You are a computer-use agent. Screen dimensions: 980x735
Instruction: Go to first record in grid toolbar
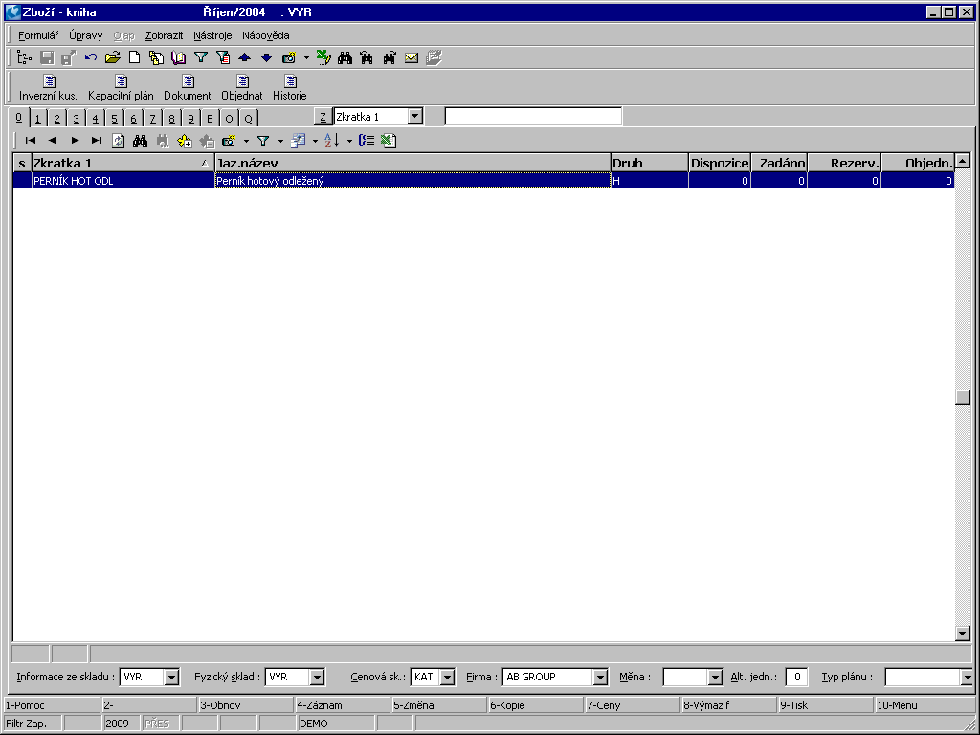click(x=31, y=141)
